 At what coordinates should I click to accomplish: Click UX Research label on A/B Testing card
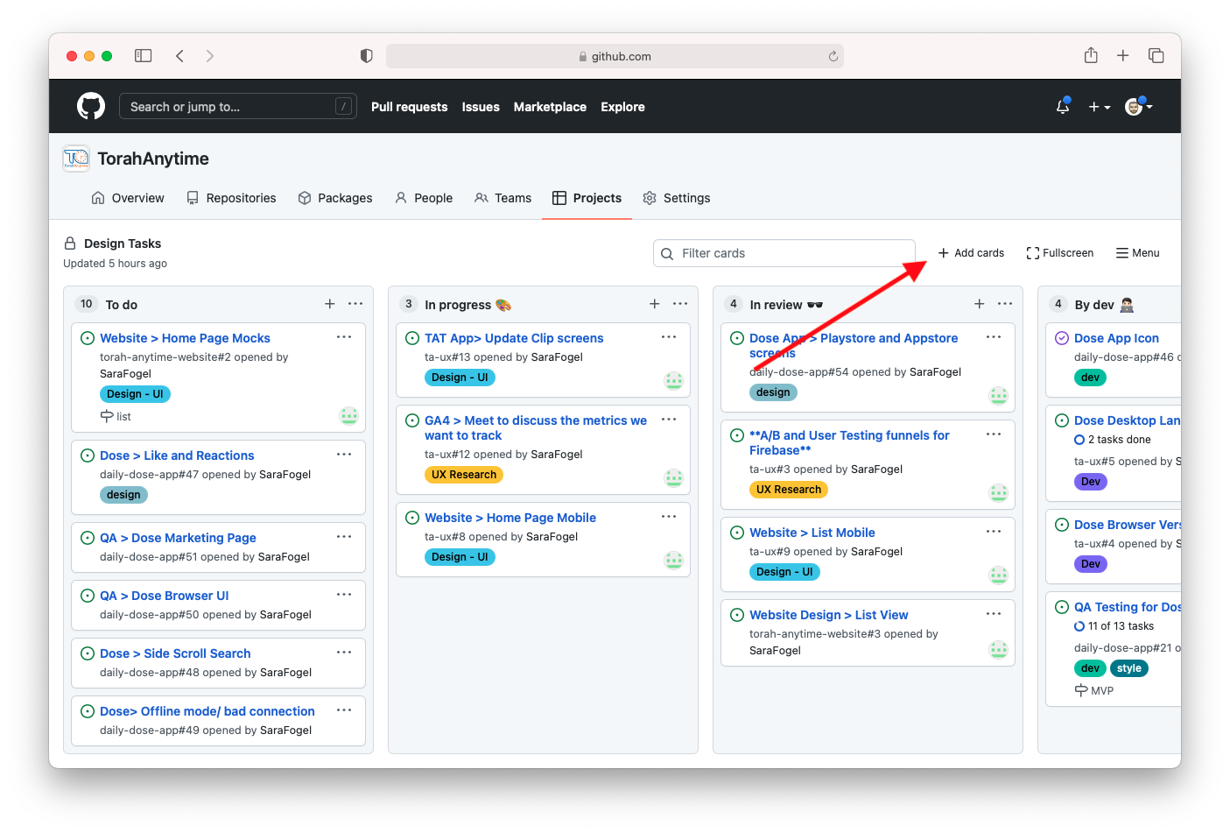[x=789, y=490]
